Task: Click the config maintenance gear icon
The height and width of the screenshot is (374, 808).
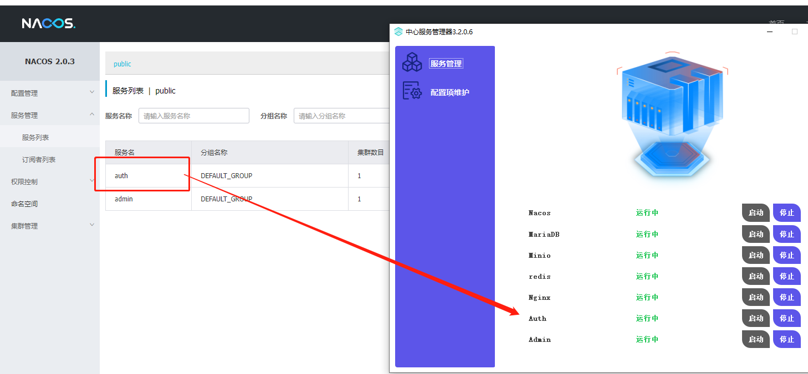Action: click(412, 91)
